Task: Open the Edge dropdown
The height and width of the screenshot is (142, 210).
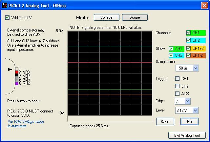Action: [187, 101]
